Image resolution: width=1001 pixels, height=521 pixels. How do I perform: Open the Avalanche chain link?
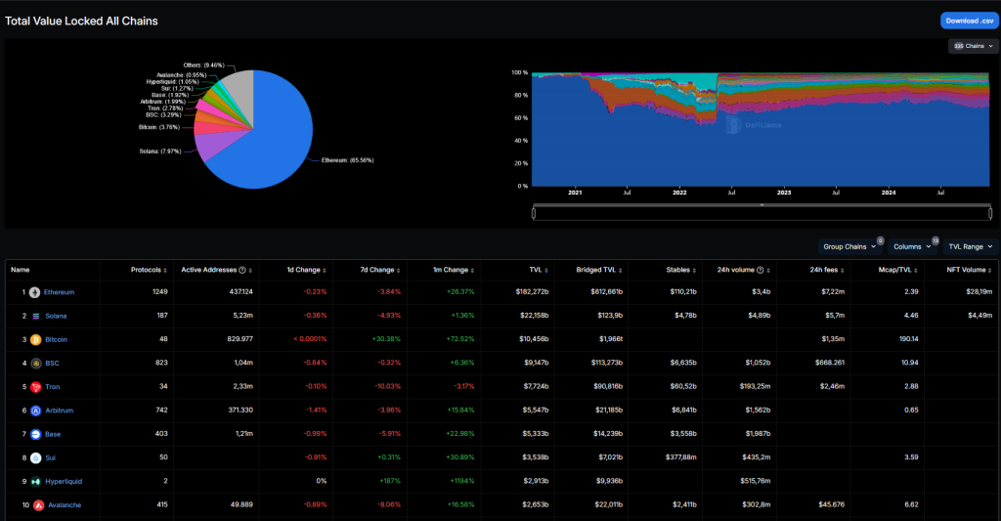coord(65,505)
